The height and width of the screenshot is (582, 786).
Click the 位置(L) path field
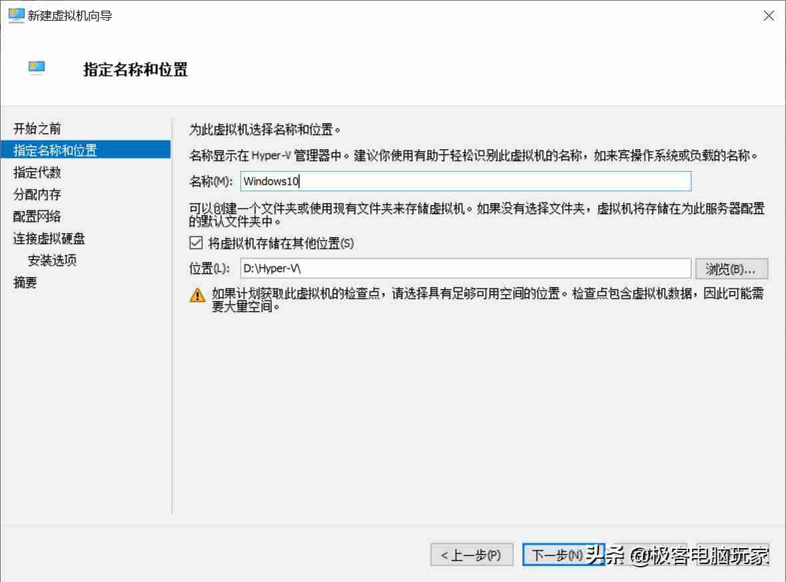click(466, 268)
